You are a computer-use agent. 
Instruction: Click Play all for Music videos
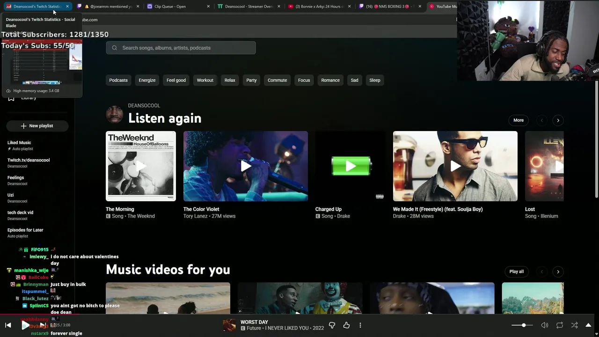(x=517, y=271)
